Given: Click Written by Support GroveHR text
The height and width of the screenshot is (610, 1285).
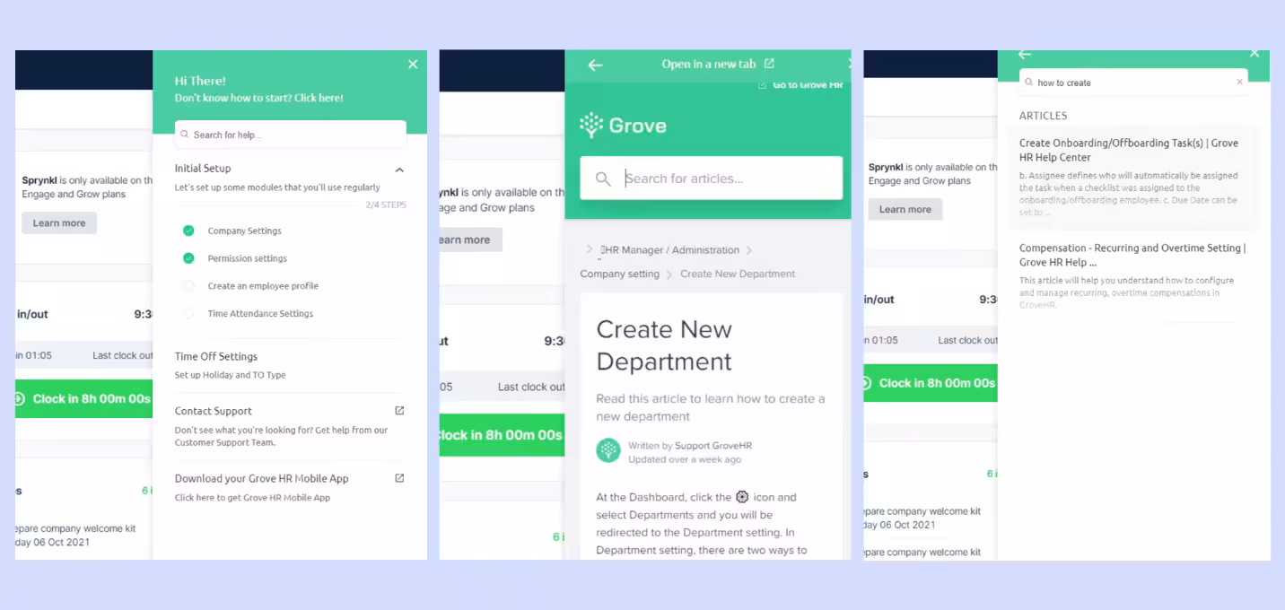Looking at the screenshot, I should [x=688, y=446].
